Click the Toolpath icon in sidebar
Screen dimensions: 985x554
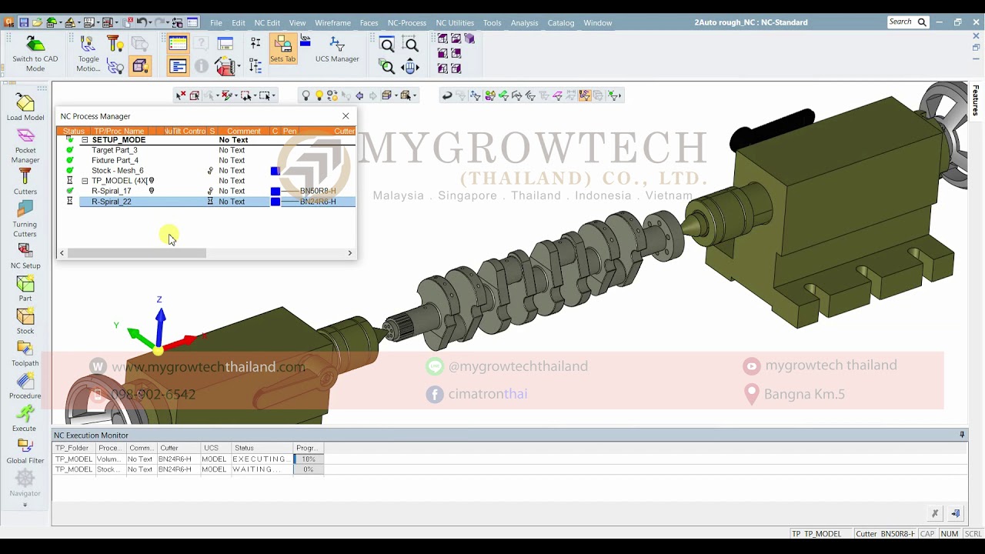pos(25,354)
